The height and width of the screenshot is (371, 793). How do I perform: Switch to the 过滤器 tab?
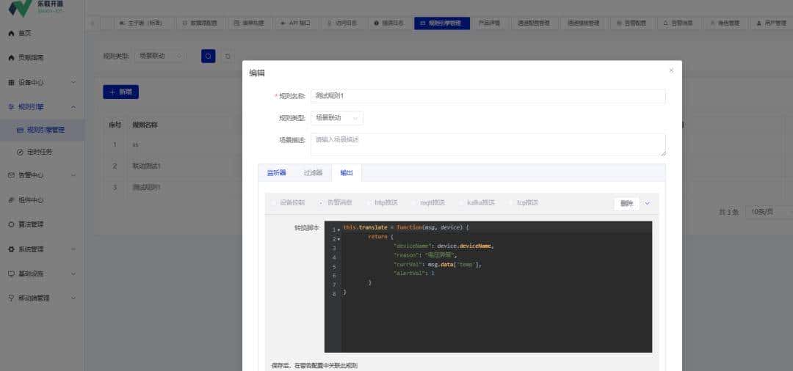313,172
